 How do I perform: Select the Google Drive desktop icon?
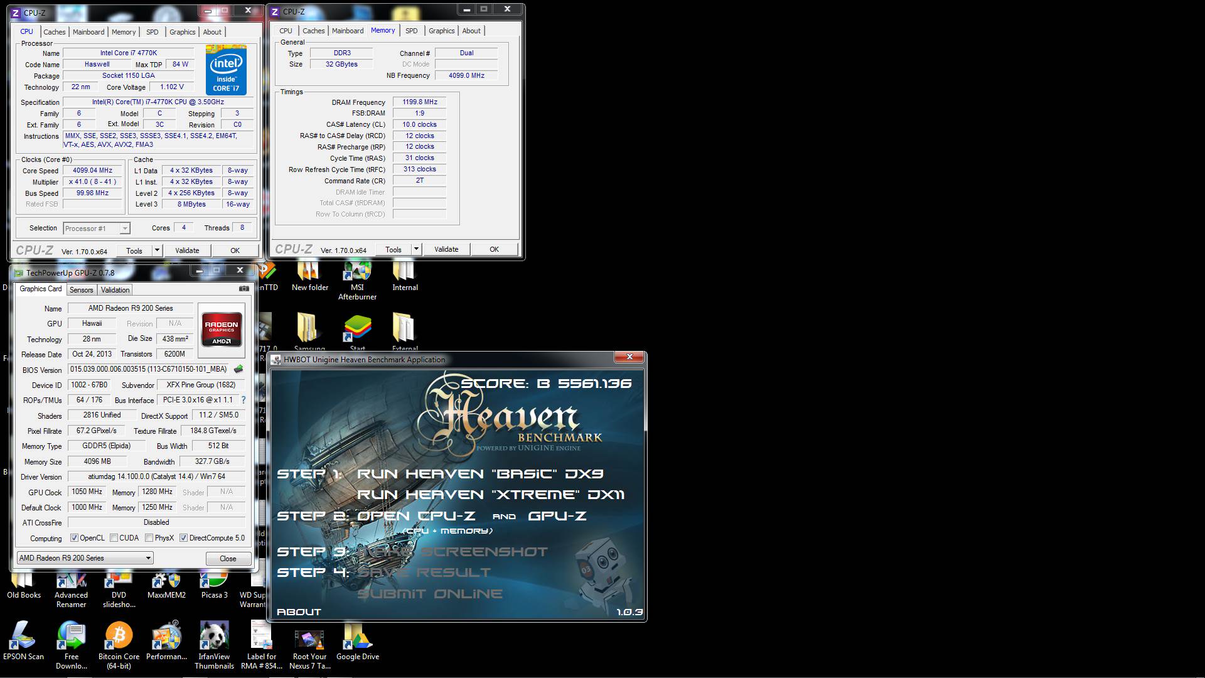pyautogui.click(x=357, y=642)
